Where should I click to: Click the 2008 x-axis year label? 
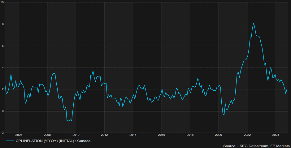click(x=47, y=135)
